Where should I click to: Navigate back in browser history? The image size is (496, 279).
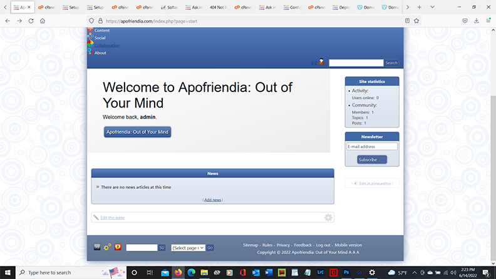coord(8,21)
